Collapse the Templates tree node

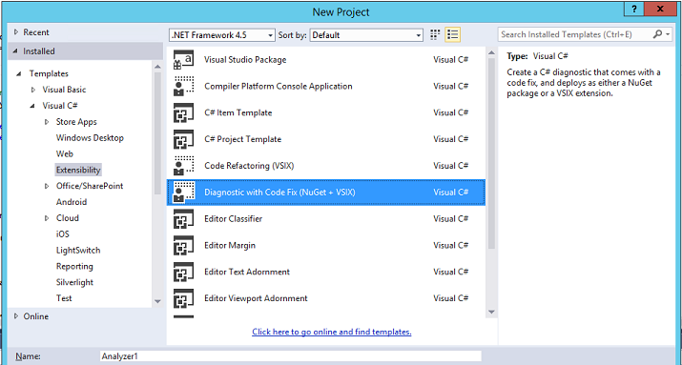point(19,74)
